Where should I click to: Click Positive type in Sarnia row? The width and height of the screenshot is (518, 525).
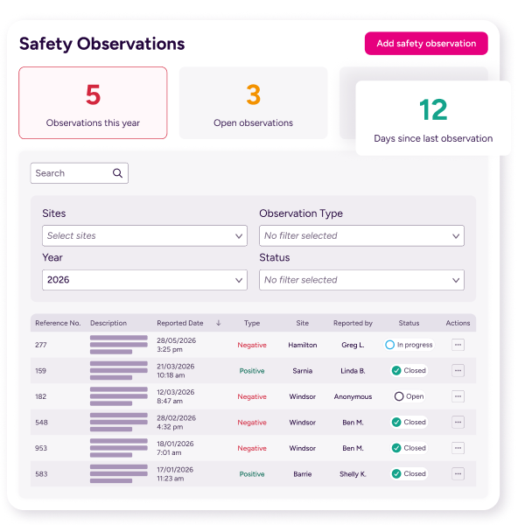click(252, 371)
